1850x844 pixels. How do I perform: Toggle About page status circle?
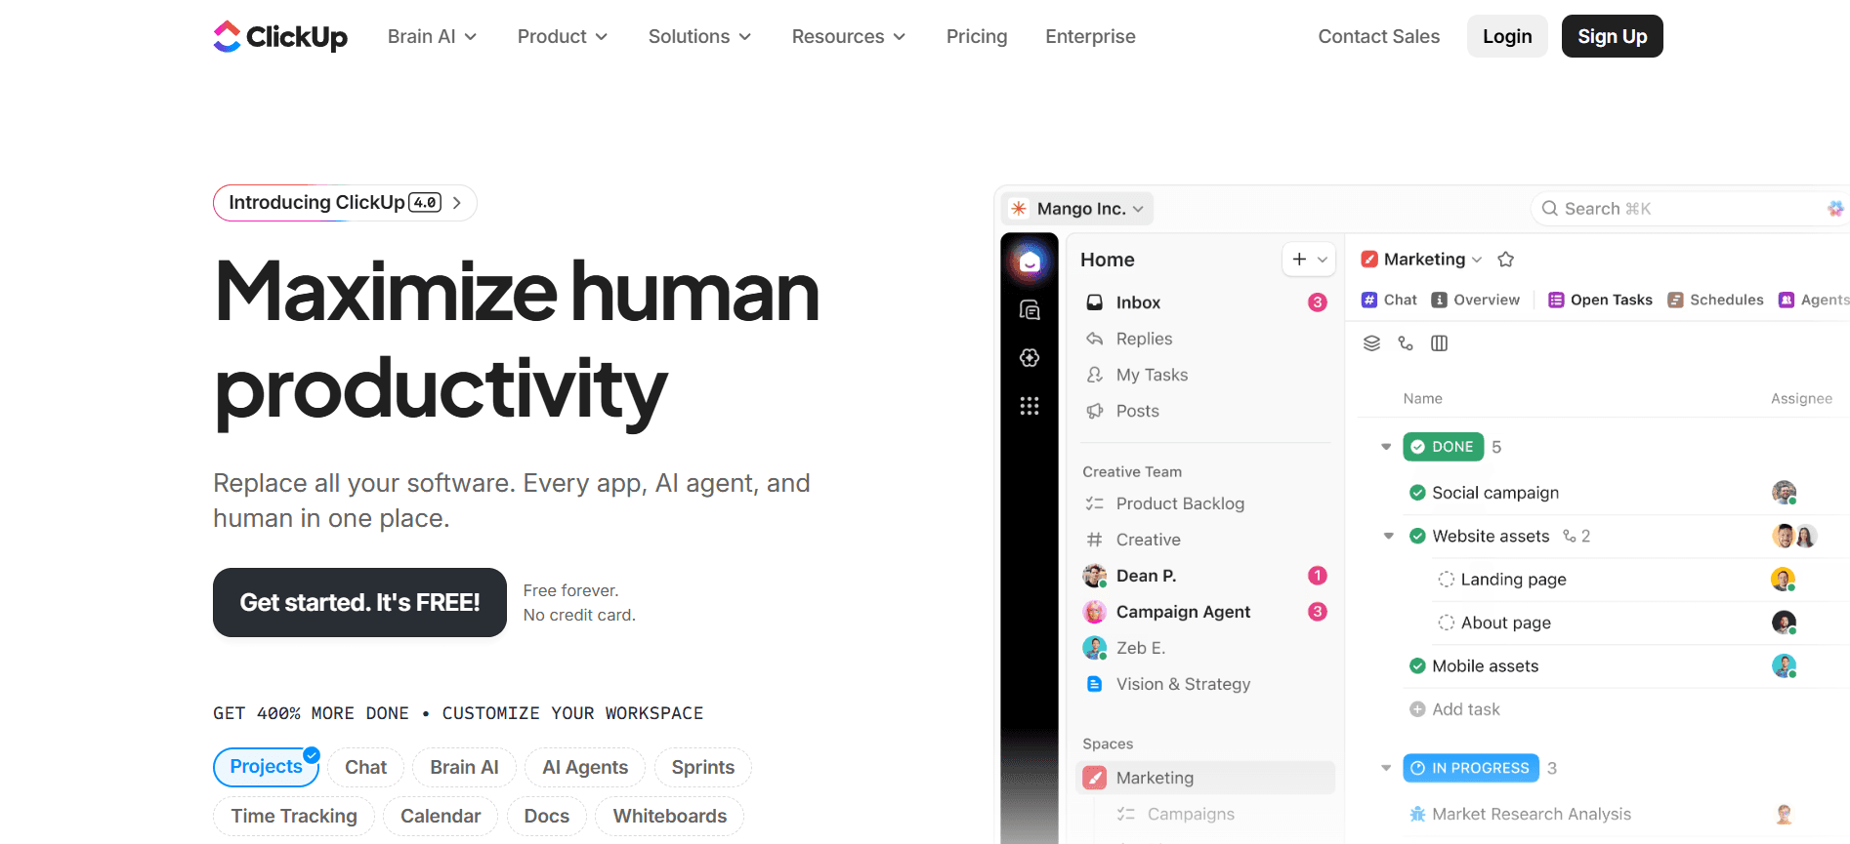pos(1447,623)
